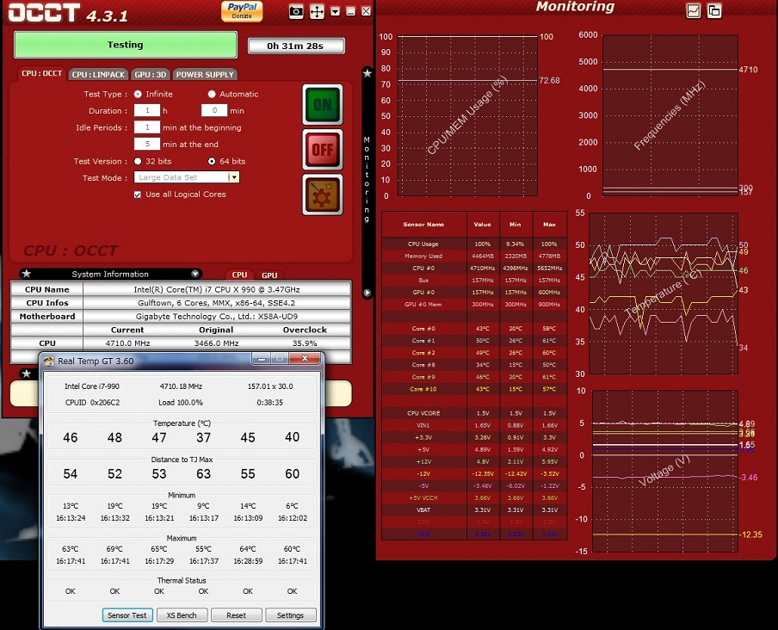Expand the System Information dropdown arrow

pos(195,274)
